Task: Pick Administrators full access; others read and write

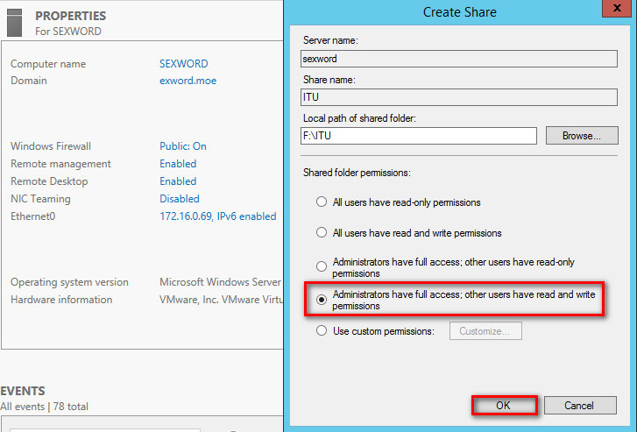Action: click(322, 300)
